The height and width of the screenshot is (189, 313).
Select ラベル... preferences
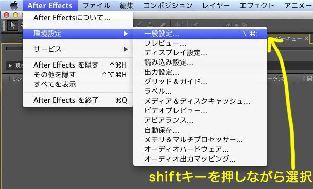point(200,91)
